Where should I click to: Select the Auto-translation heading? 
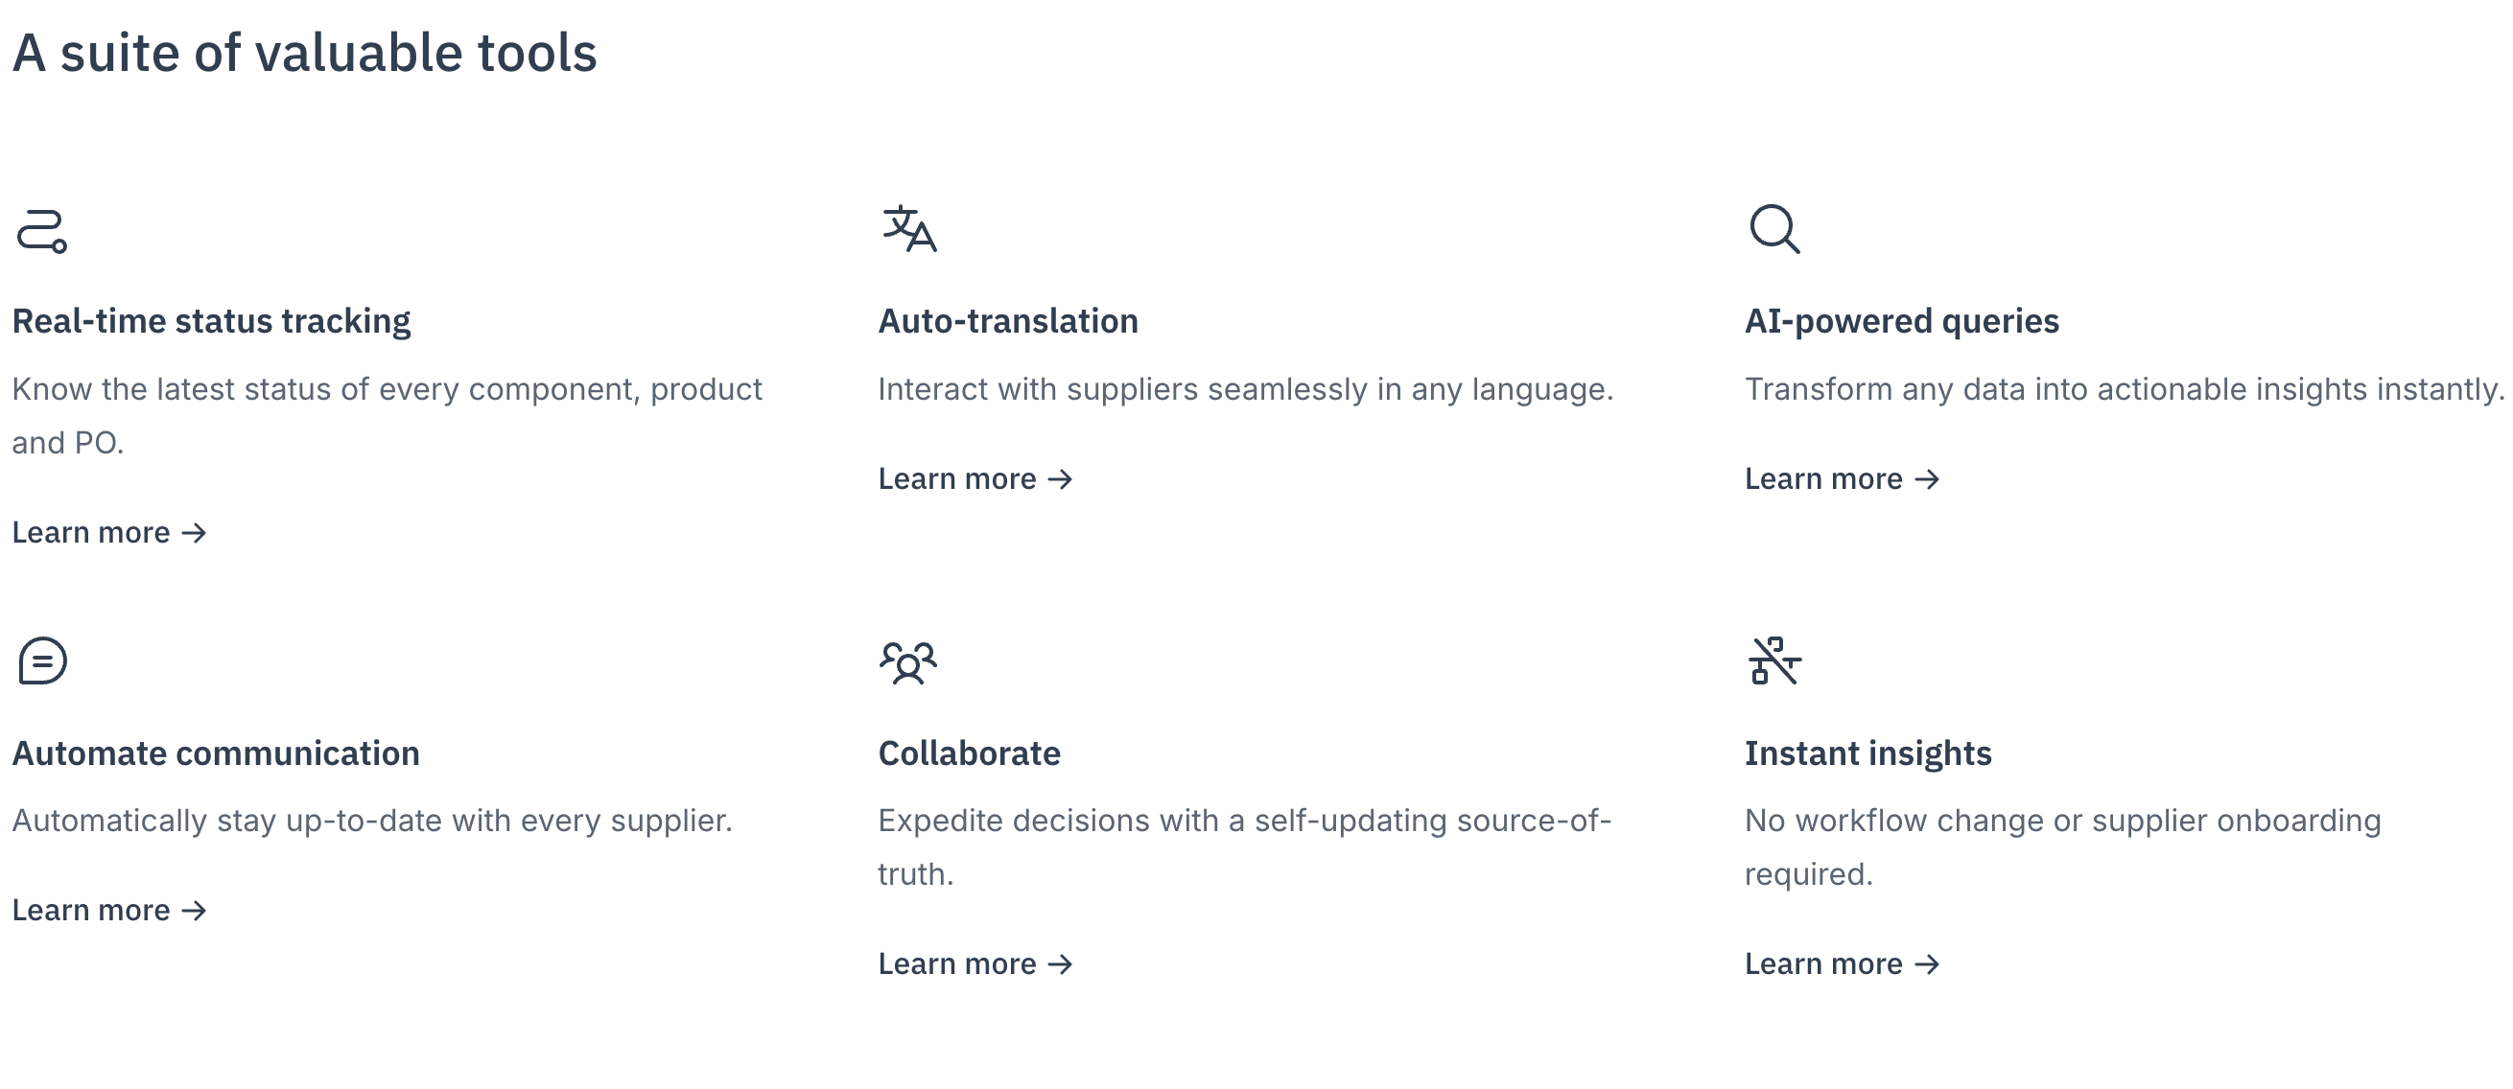(1008, 321)
